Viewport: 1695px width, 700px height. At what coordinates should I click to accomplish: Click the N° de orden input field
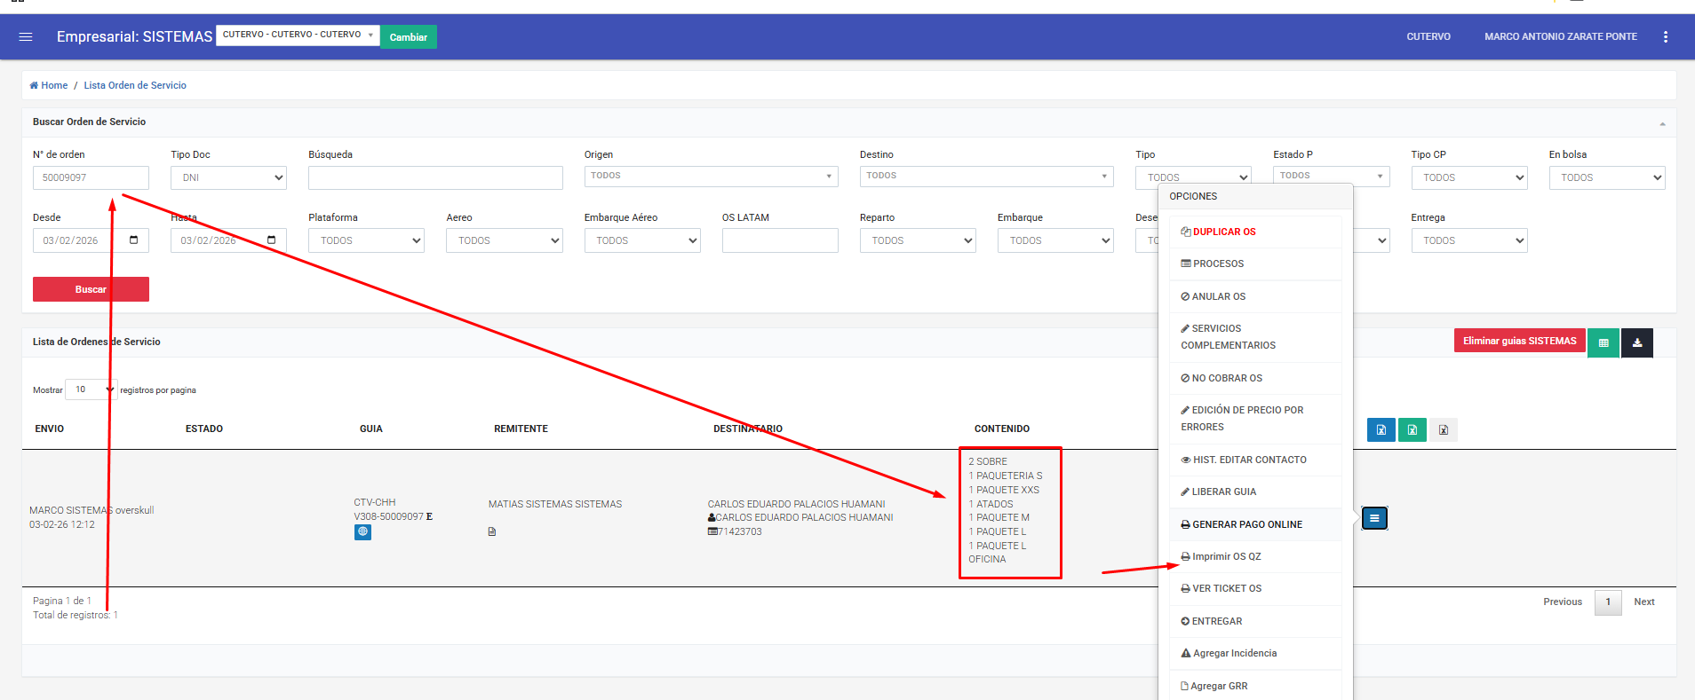[x=91, y=177]
